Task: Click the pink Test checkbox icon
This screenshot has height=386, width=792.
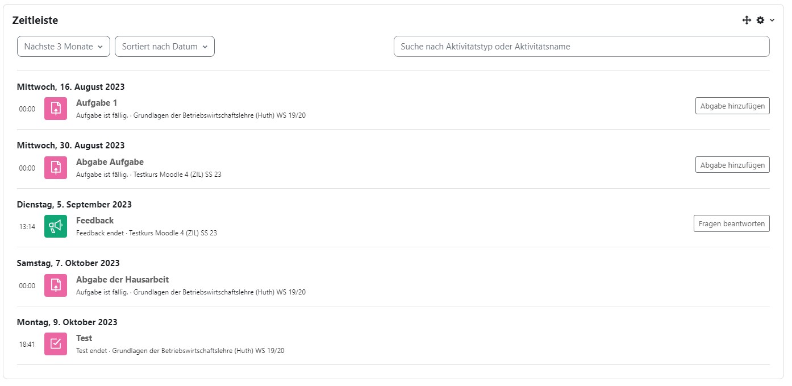Action: pyautogui.click(x=56, y=344)
